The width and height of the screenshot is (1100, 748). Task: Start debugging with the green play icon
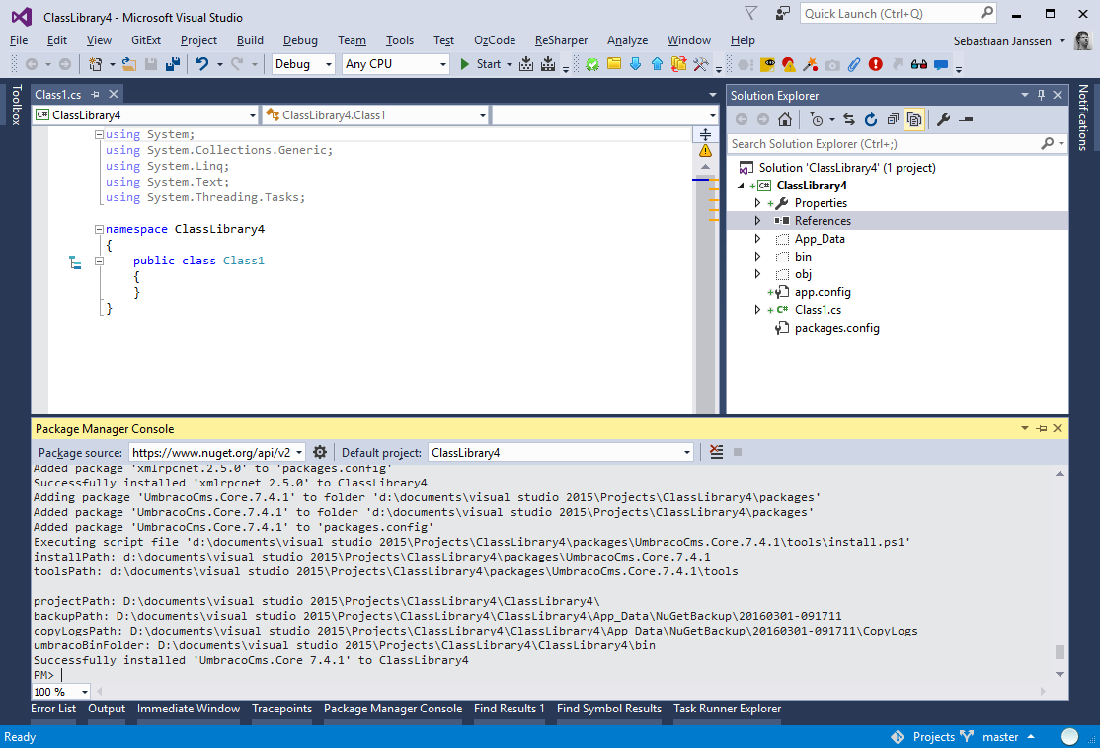pos(464,64)
